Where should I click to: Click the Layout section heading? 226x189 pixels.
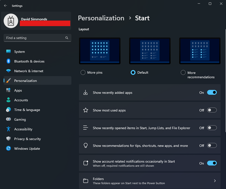pyautogui.click(x=84, y=29)
